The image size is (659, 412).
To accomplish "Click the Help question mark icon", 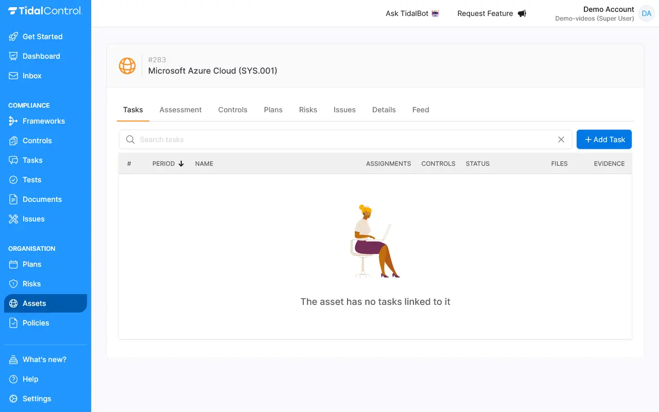I will 13,379.
